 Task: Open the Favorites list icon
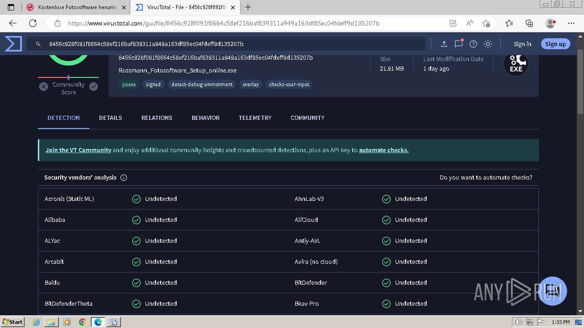click(509, 23)
